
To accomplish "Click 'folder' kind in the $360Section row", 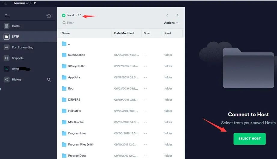I will pyautogui.click(x=168, y=55).
